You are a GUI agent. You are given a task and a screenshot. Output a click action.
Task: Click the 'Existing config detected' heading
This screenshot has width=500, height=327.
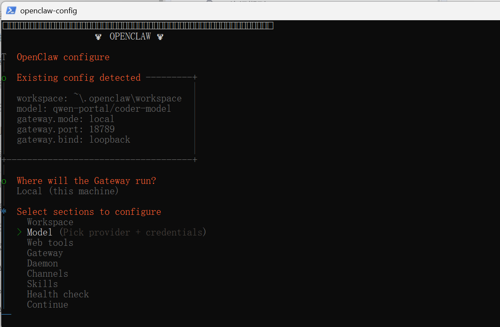79,78
